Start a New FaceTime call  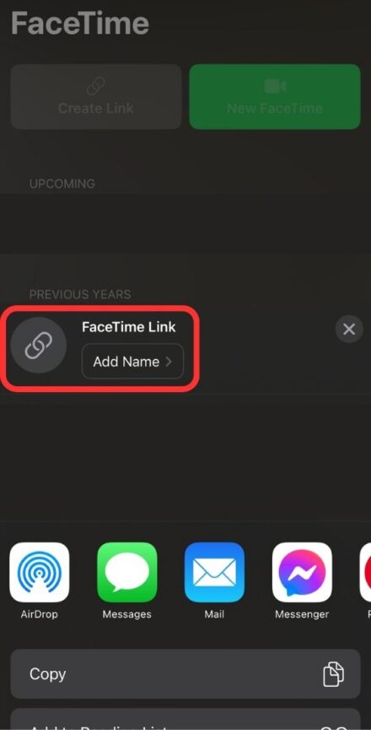coord(275,96)
